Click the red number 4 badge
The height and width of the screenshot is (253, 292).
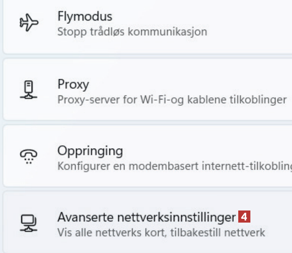click(244, 217)
